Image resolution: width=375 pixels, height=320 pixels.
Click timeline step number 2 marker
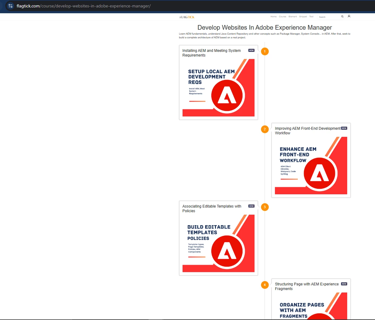coord(265,129)
